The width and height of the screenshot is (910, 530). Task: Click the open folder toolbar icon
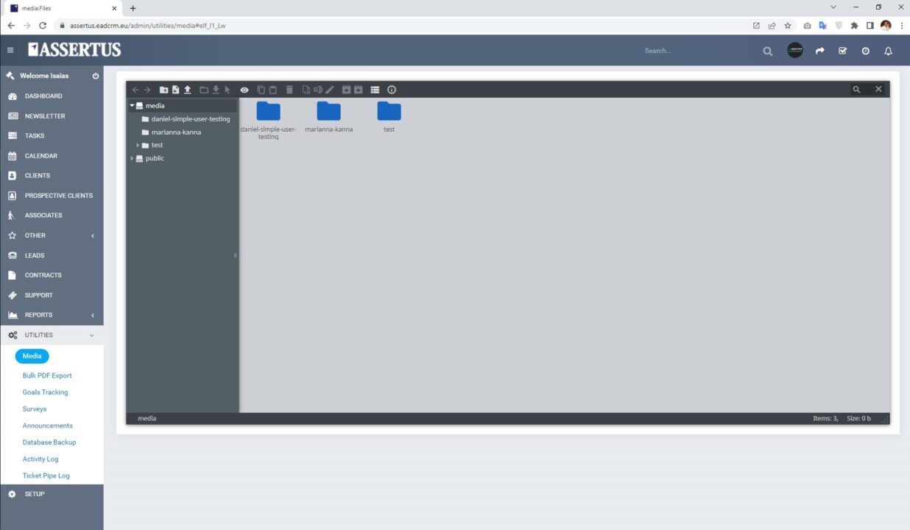pyautogui.click(x=204, y=90)
